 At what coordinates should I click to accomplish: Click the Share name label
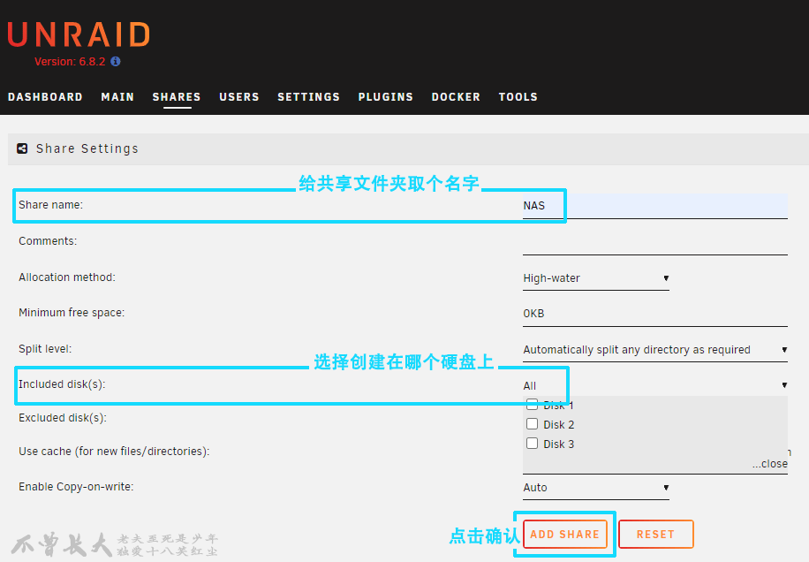point(50,205)
